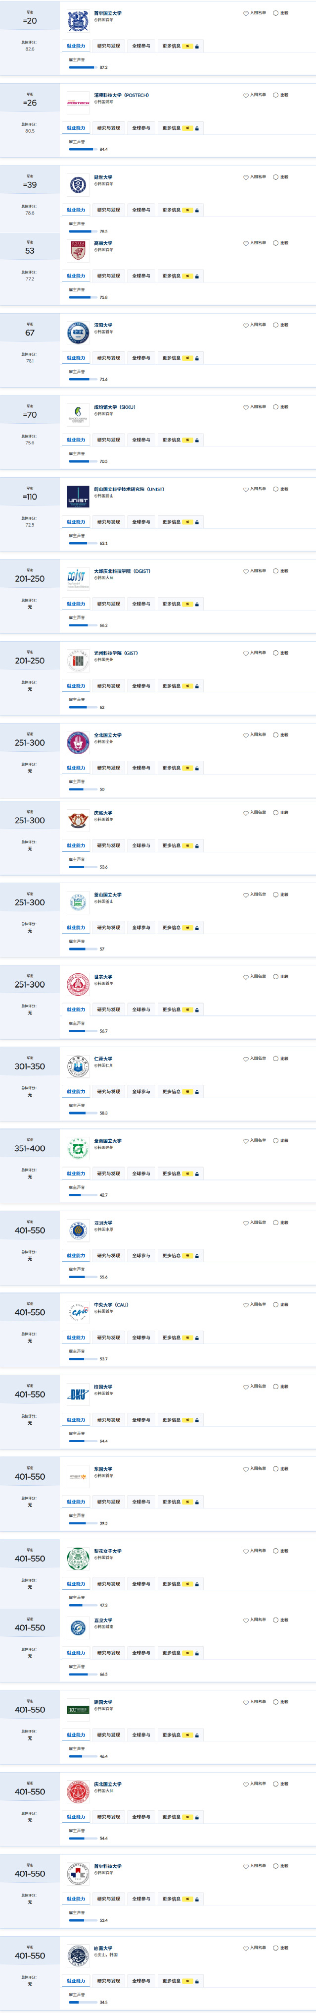The image size is (316, 2013).
Task: Shortlist 汉阳大学 using its heart icon
Action: [246, 325]
